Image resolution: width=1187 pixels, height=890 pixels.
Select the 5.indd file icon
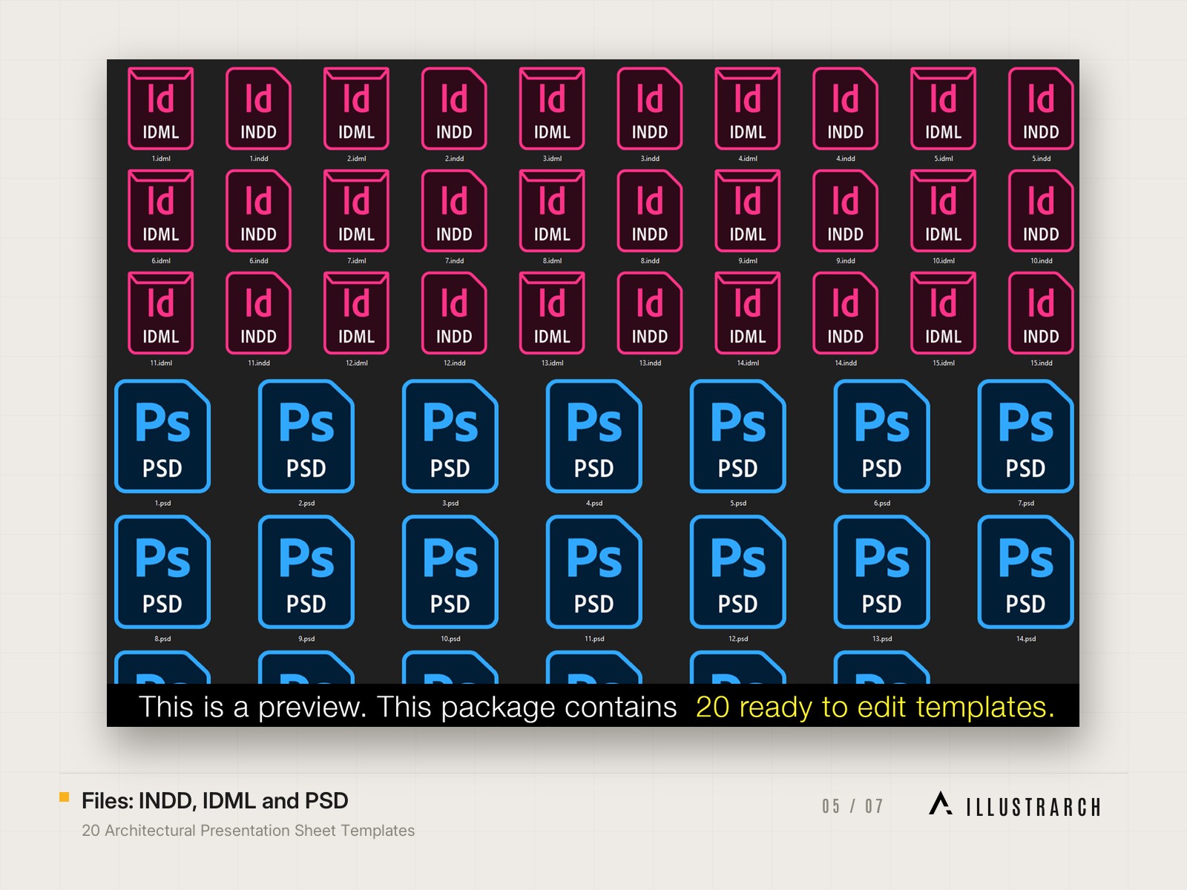pyautogui.click(x=1041, y=108)
